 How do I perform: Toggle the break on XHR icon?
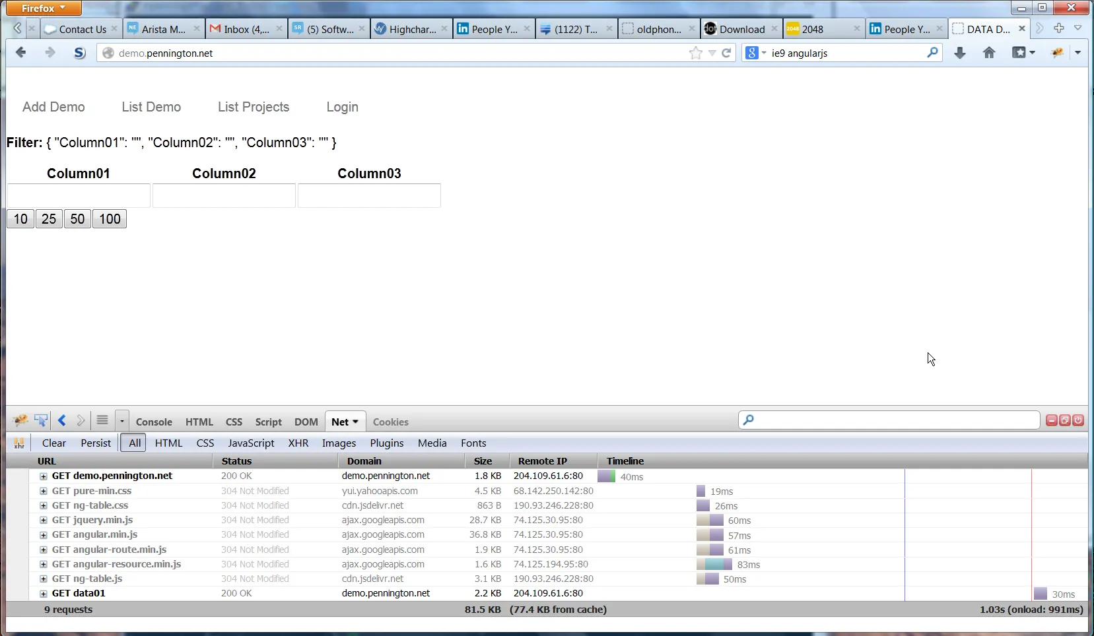(19, 443)
